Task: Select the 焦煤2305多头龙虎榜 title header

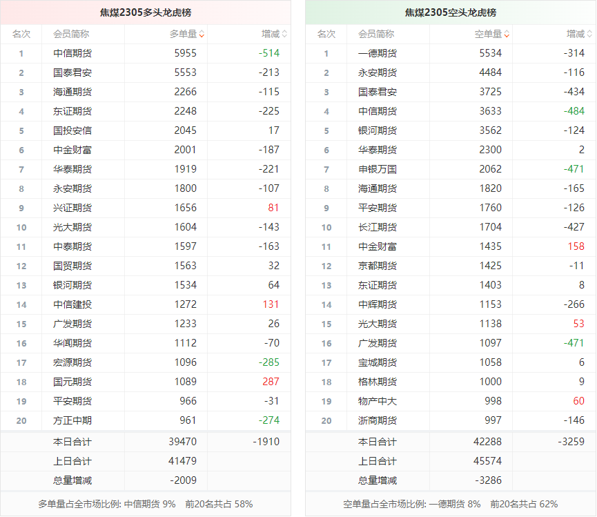Action: 146,12
